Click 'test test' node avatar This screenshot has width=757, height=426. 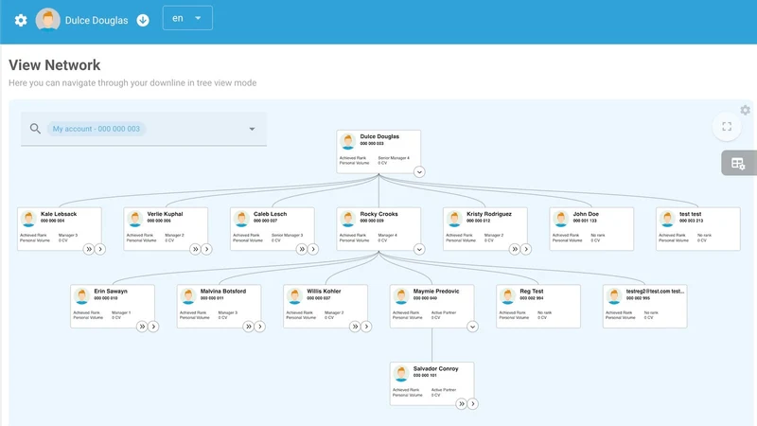(x=667, y=219)
